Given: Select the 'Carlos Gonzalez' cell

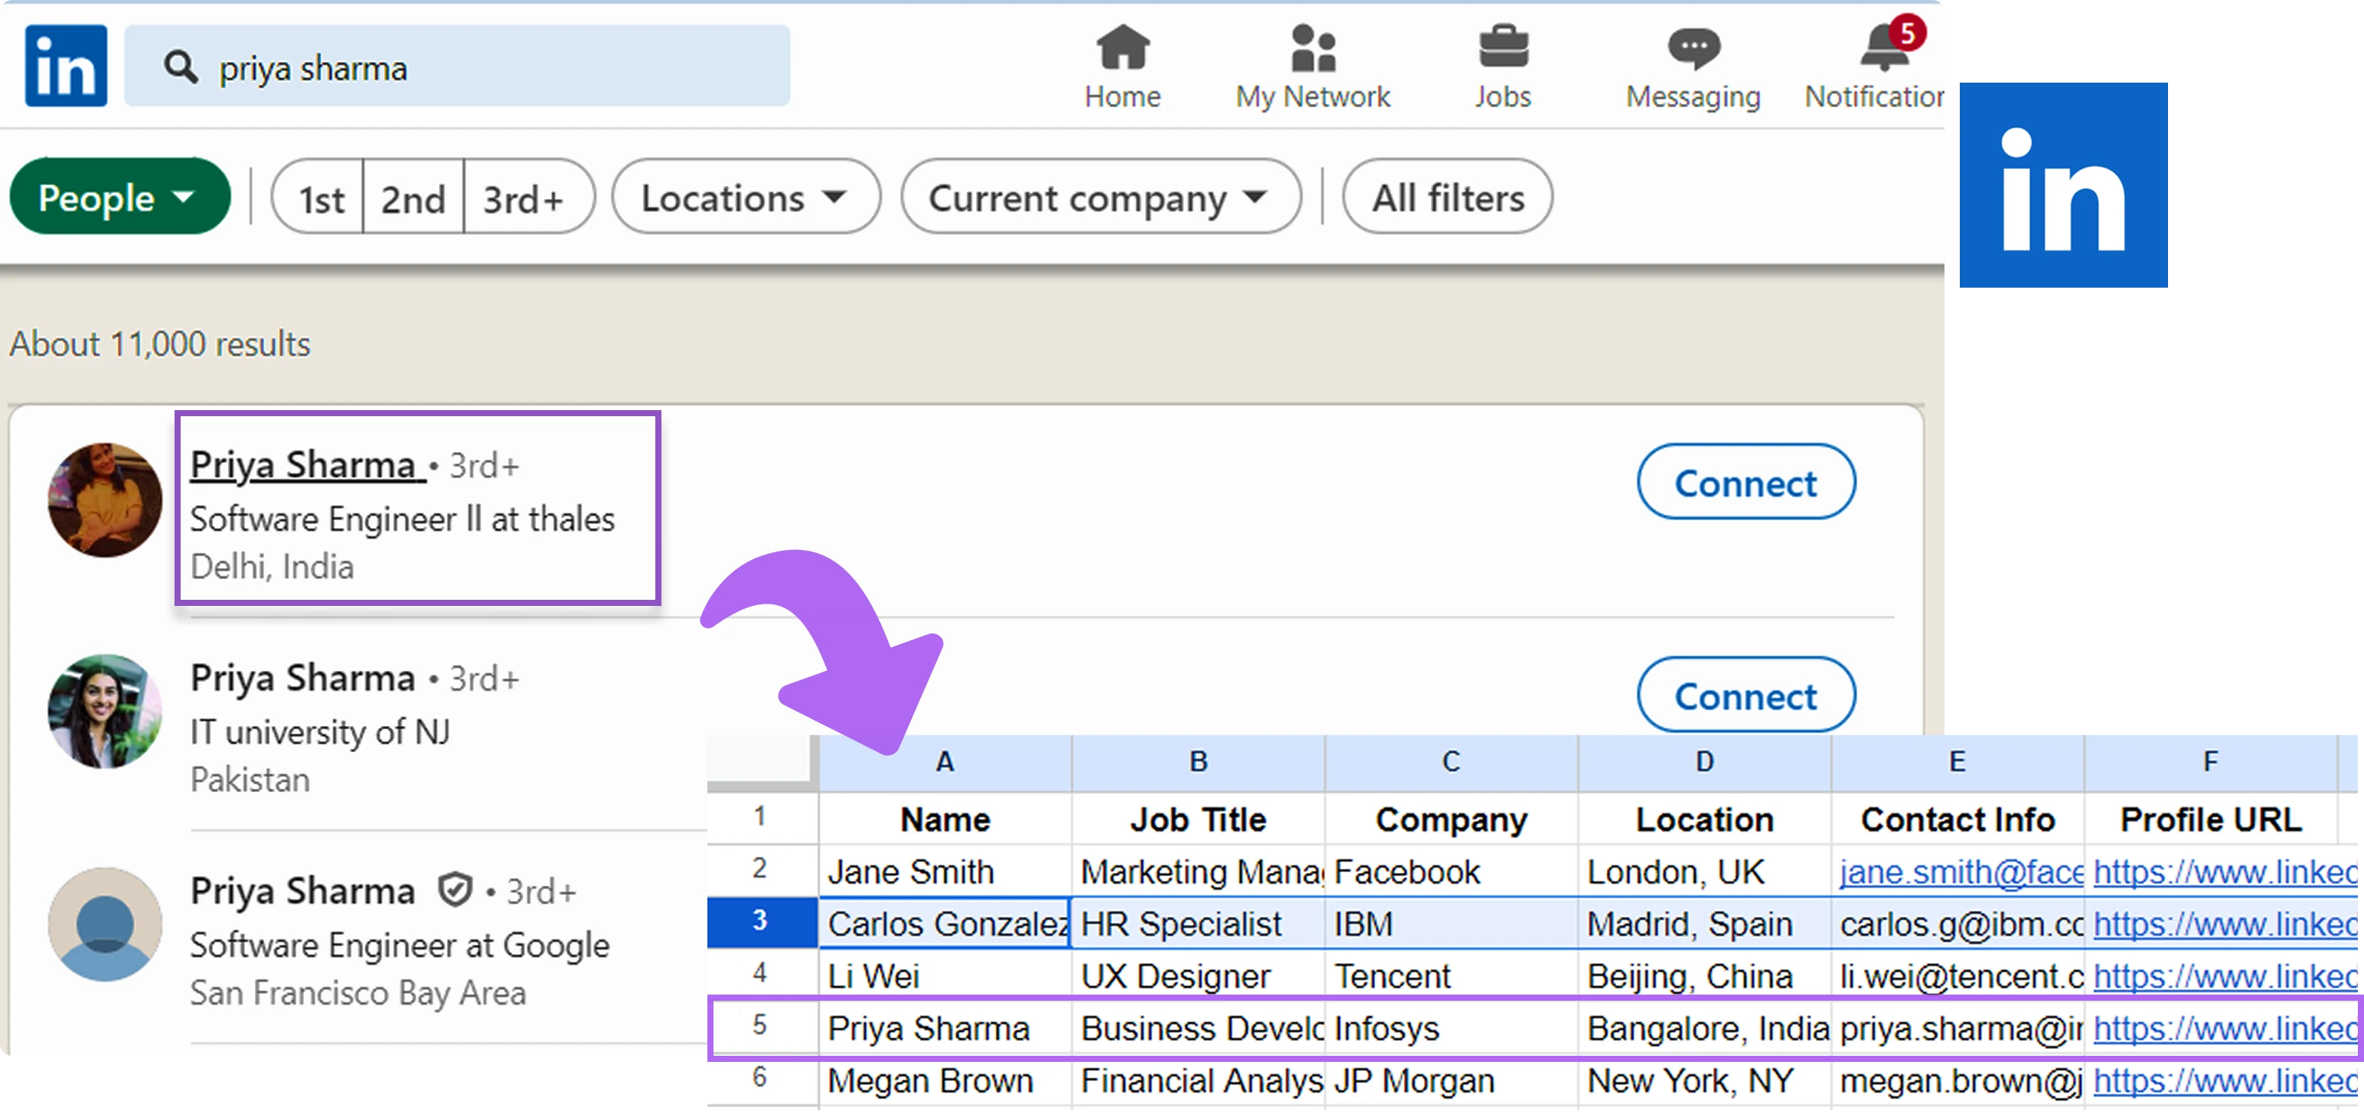Looking at the screenshot, I should 945,923.
